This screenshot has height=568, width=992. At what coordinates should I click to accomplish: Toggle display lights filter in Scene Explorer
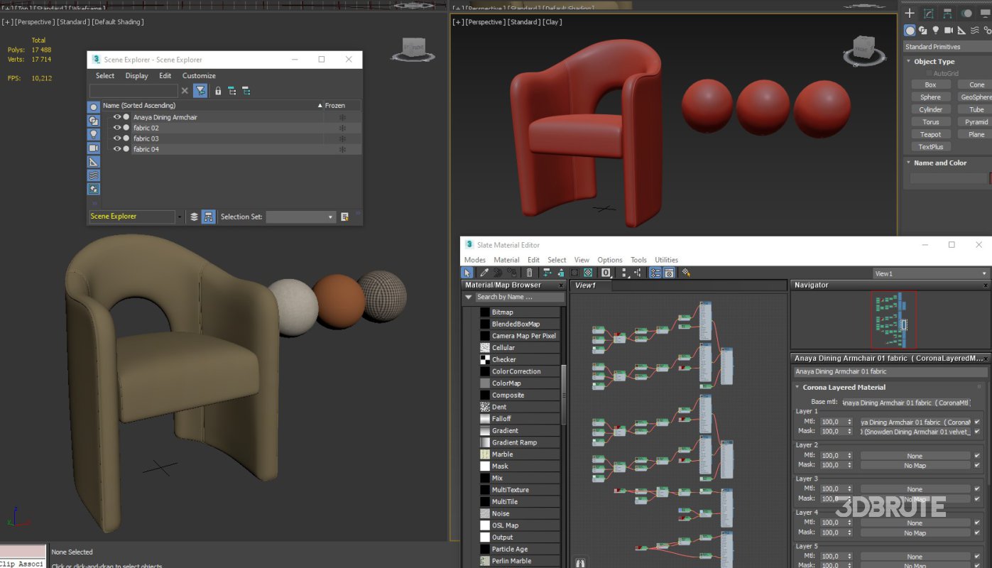[x=93, y=134]
